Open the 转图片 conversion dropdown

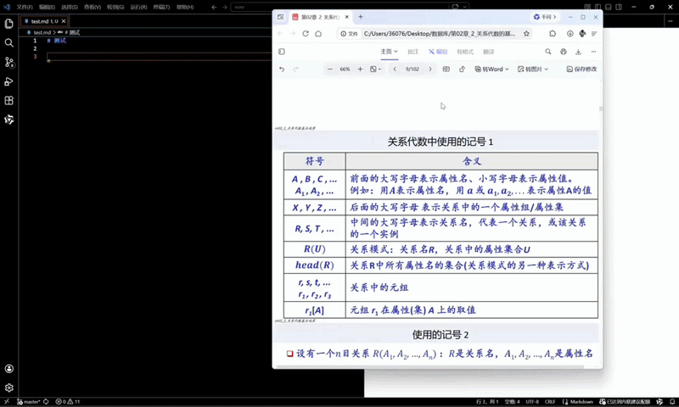click(x=533, y=70)
